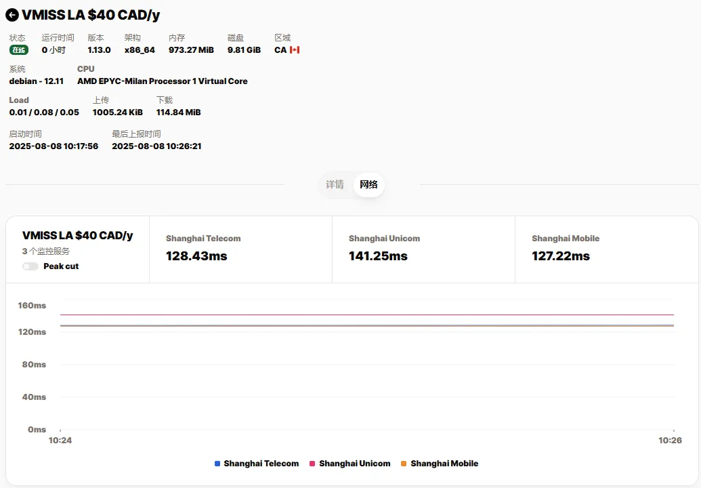
Task: Click the orange Shanghai Mobile legend marker
Action: pyautogui.click(x=404, y=464)
